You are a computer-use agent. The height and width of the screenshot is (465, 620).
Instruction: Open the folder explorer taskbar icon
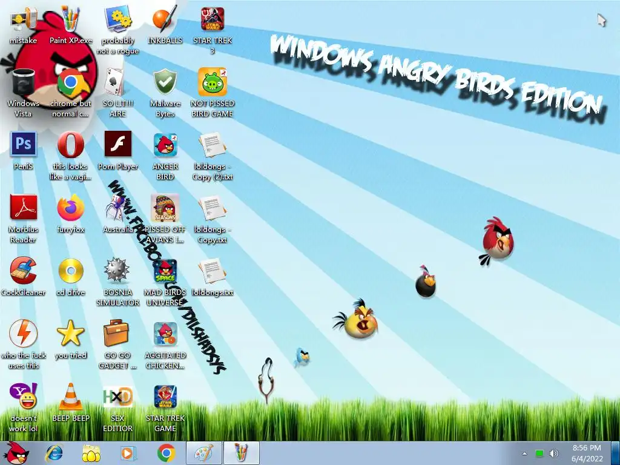[91, 453]
